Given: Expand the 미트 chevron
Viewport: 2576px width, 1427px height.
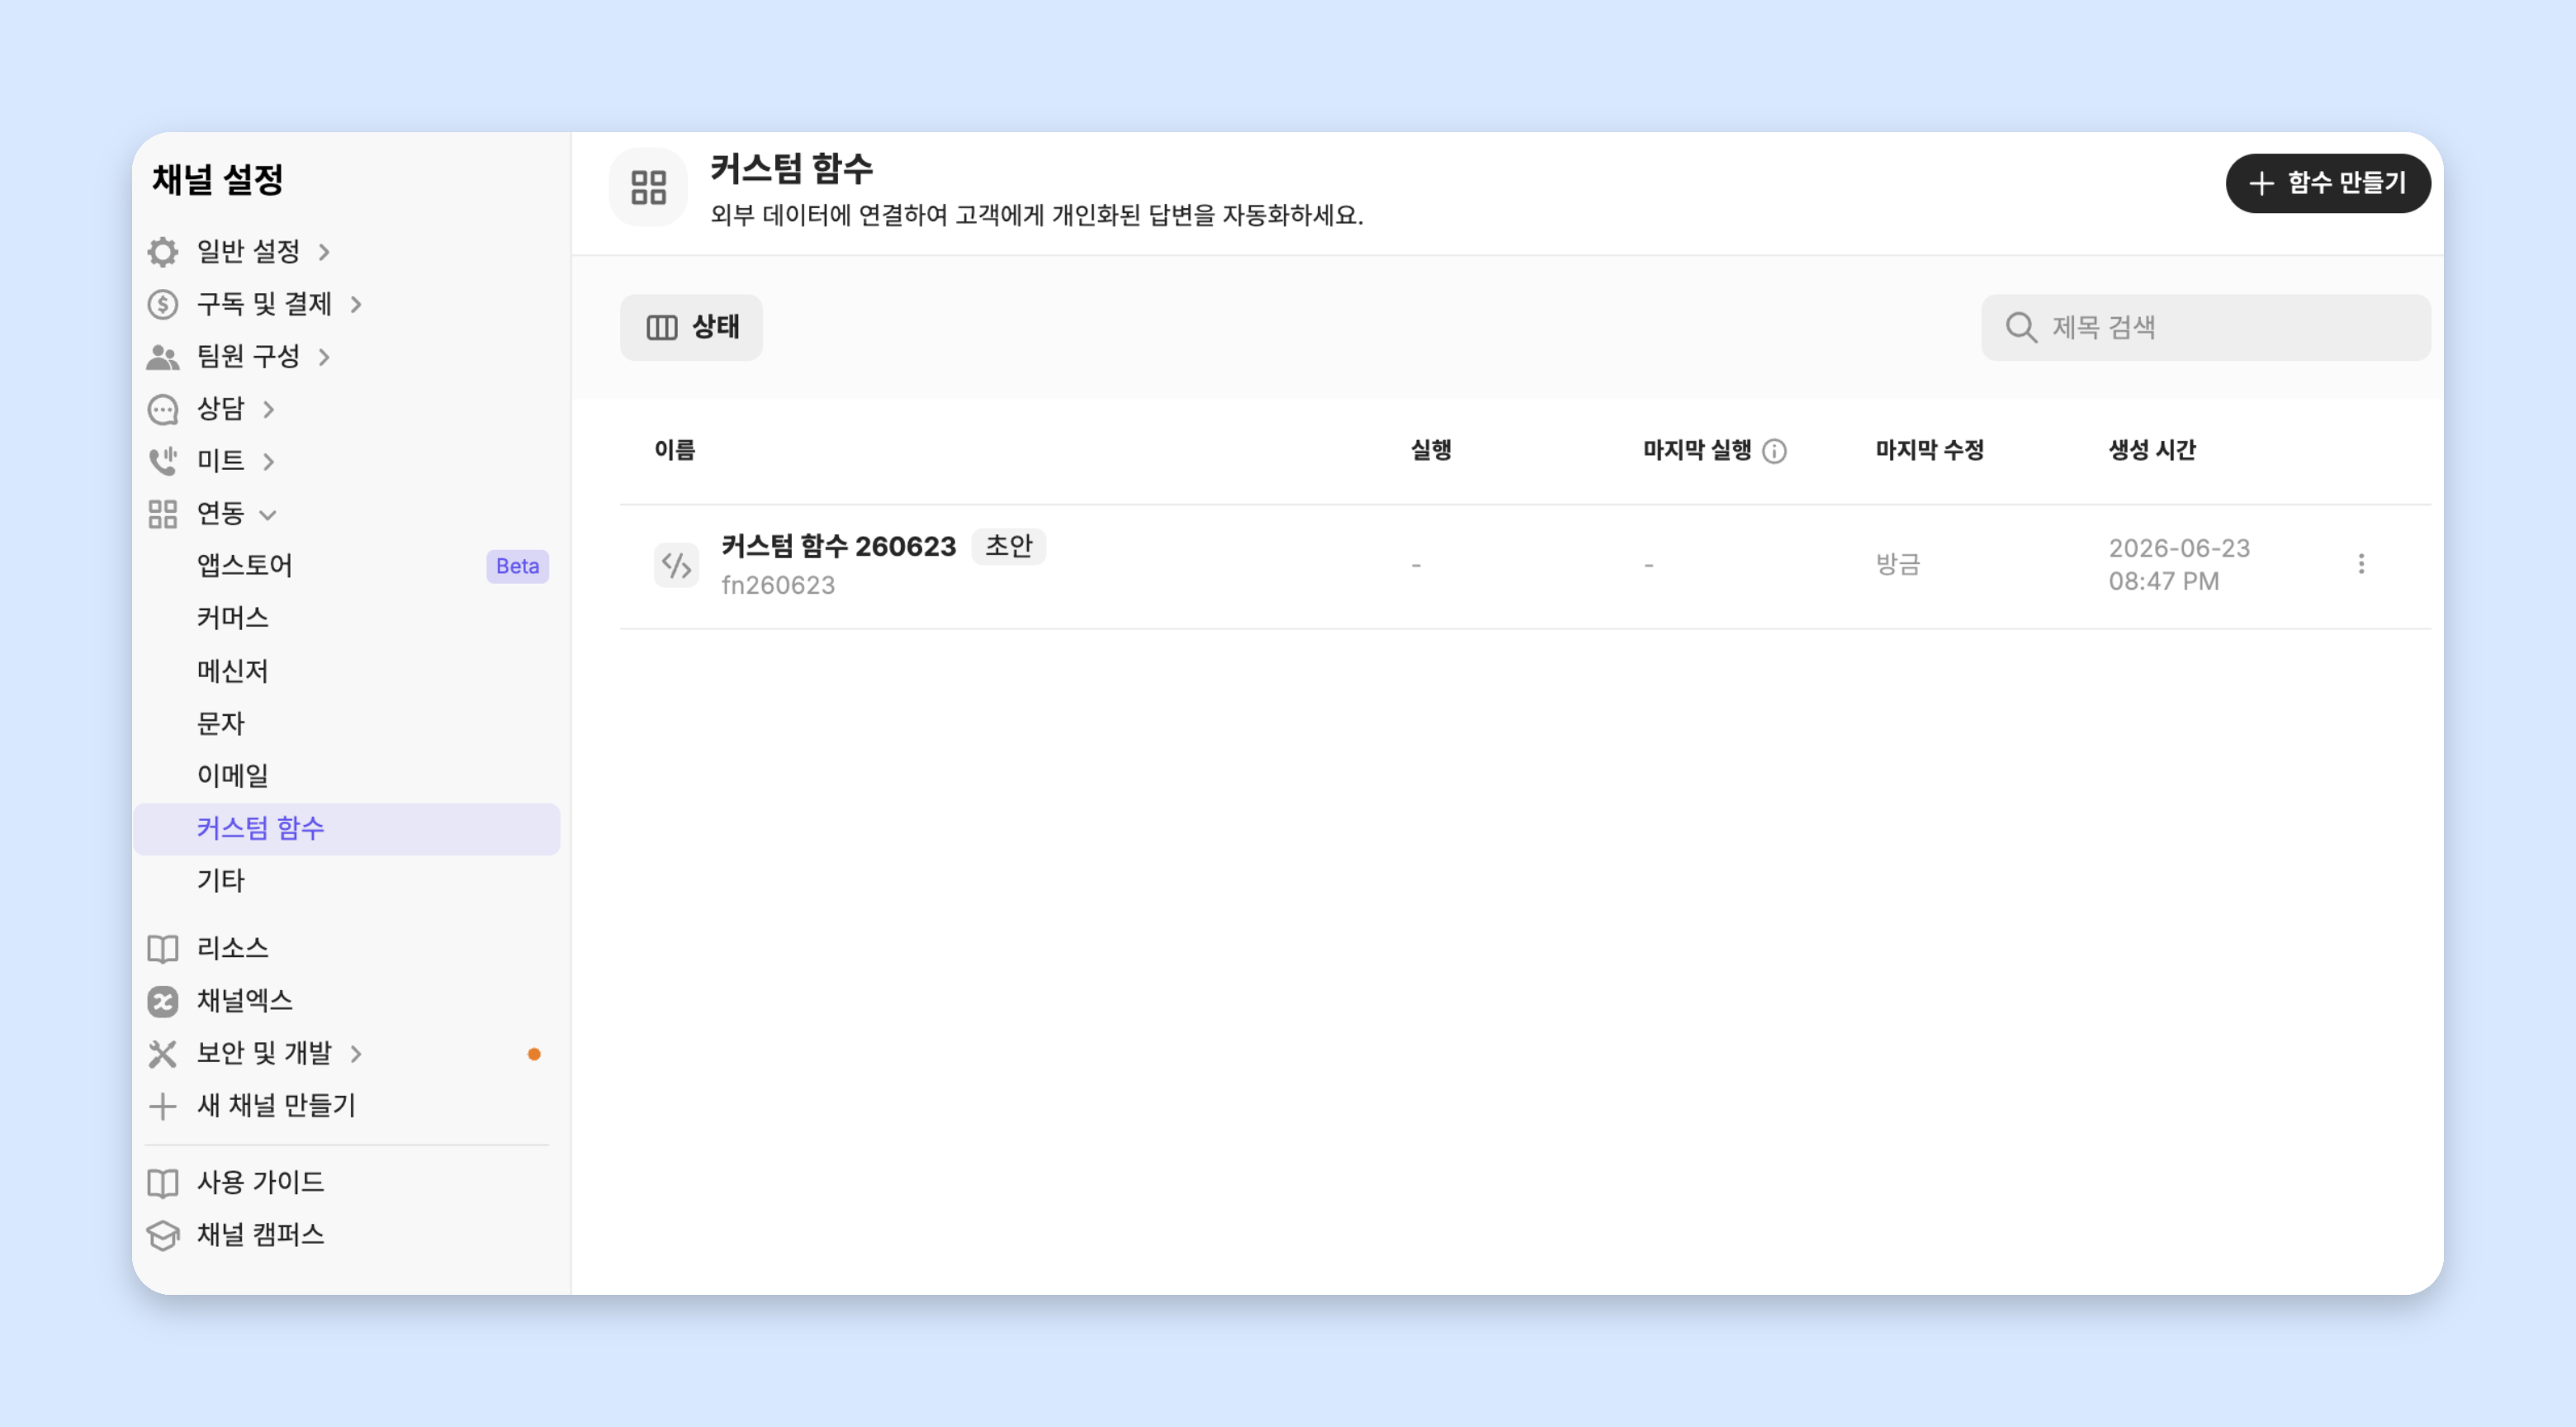Looking at the screenshot, I should click(268, 461).
